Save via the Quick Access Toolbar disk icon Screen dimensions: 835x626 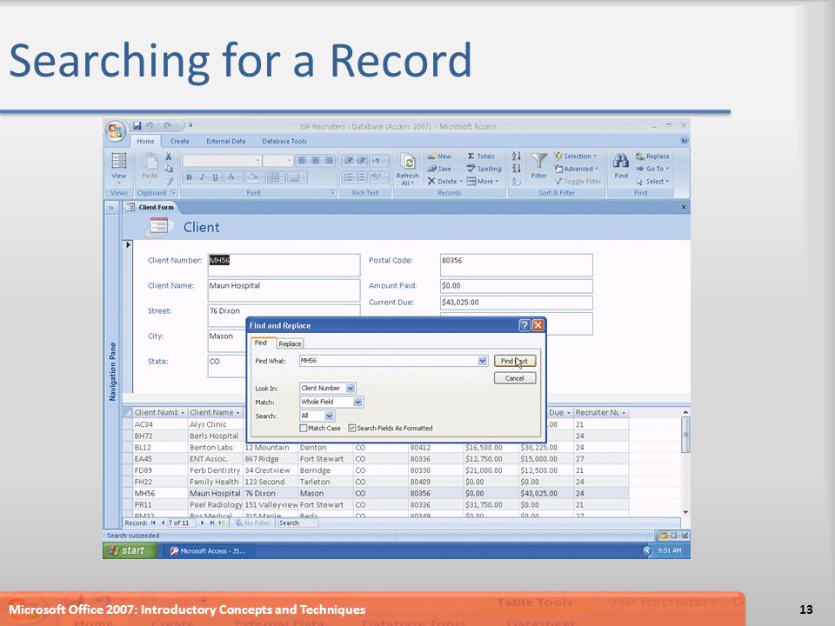(137, 125)
